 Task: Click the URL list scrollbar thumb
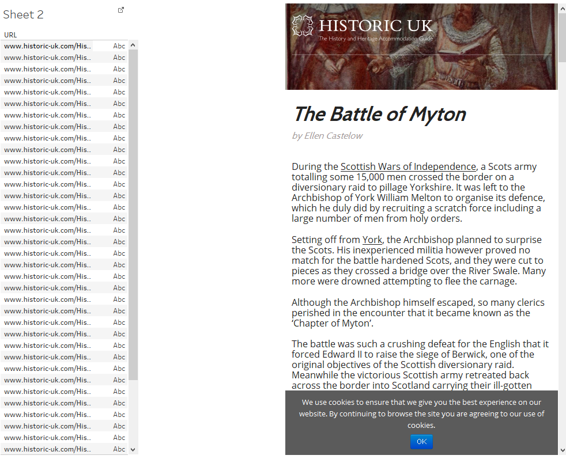(x=133, y=215)
